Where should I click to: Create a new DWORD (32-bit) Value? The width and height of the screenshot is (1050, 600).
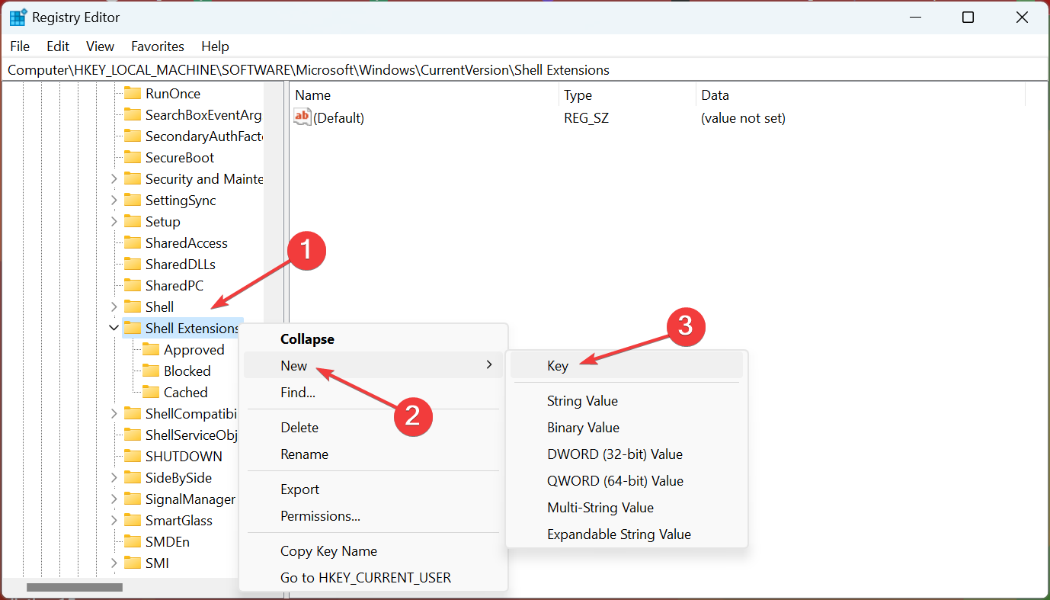[x=626, y=454]
